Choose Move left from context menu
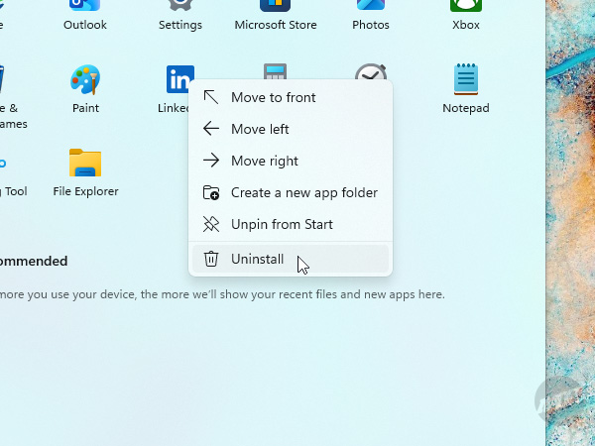 click(260, 129)
